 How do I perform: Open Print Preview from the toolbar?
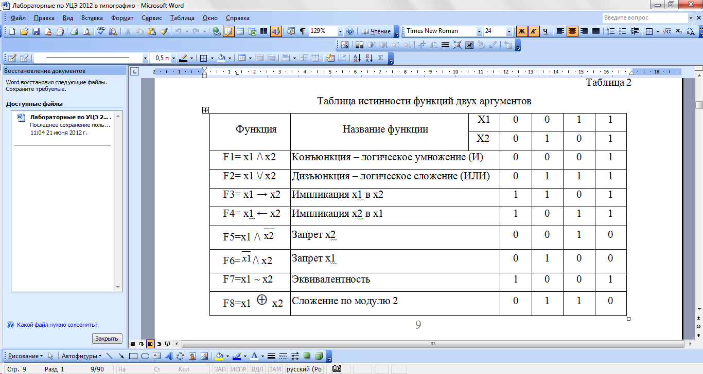pyautogui.click(x=86, y=31)
